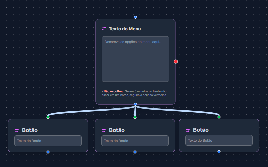
Task: Click the left Botão node's icon
Action: point(17,130)
